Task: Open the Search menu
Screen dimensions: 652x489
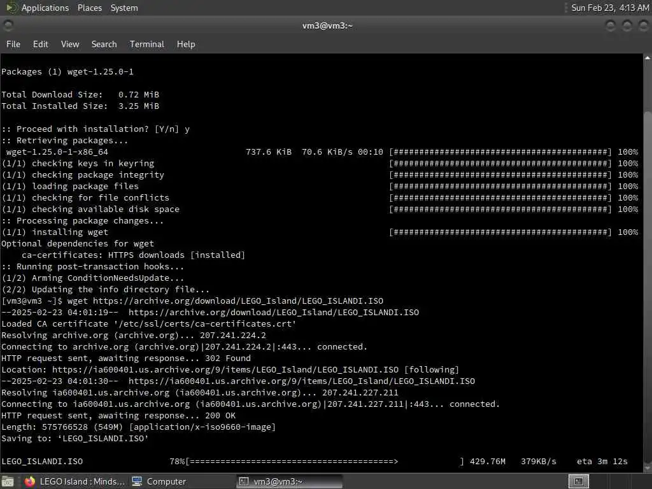Action: pos(104,44)
